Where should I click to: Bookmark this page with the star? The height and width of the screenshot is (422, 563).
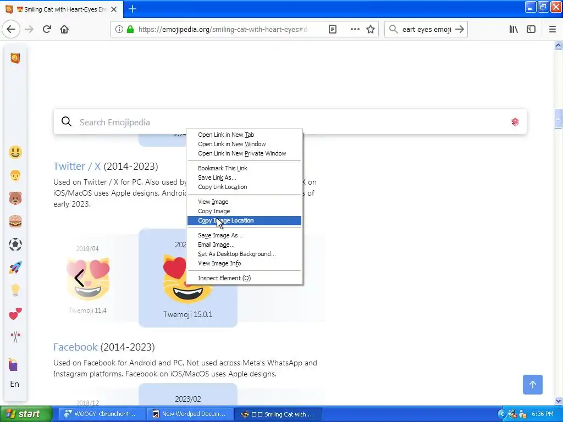pyautogui.click(x=371, y=29)
